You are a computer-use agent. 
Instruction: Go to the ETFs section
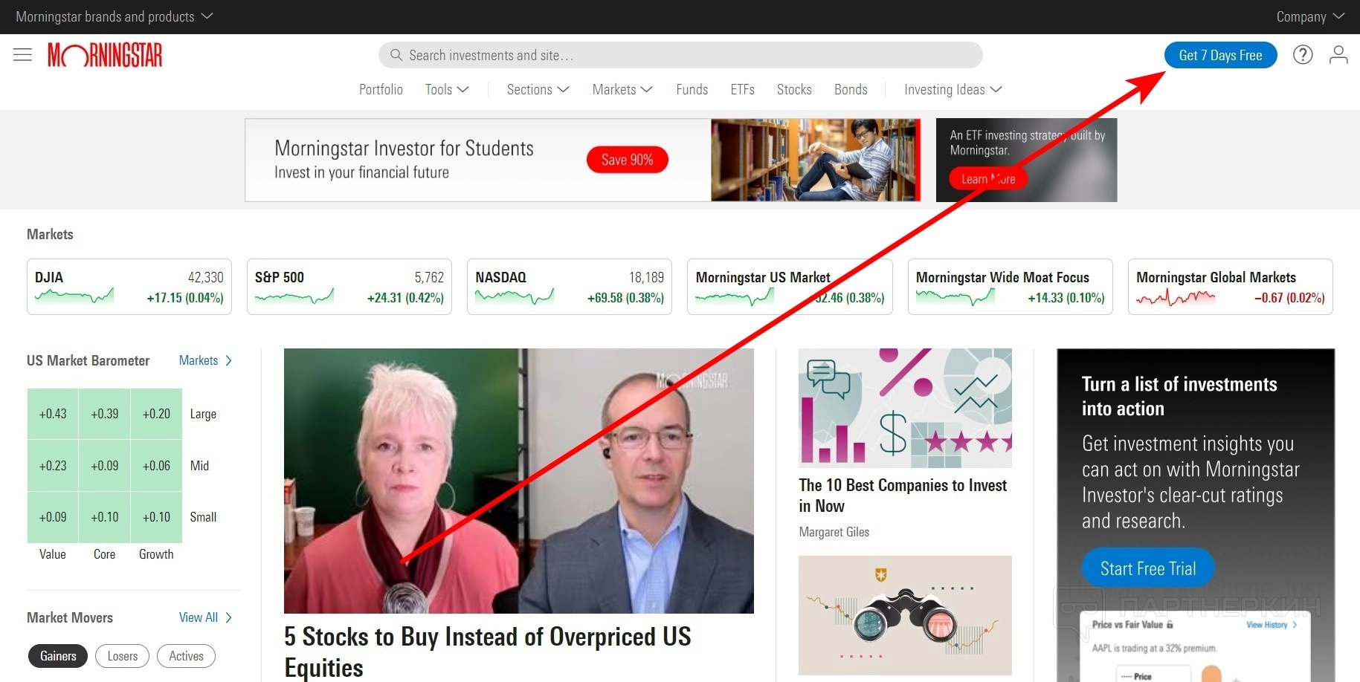pyautogui.click(x=742, y=89)
